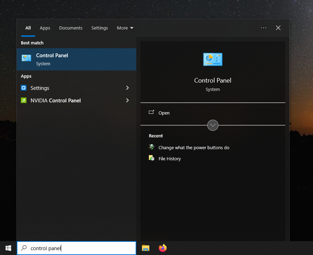Screen dimensions: 313x255
Task: Expand the Settings search result options
Action: click(127, 88)
